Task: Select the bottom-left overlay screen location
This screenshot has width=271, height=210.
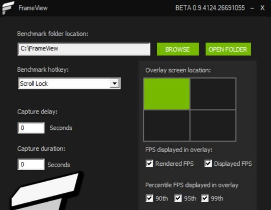Action: [x=167, y=125]
